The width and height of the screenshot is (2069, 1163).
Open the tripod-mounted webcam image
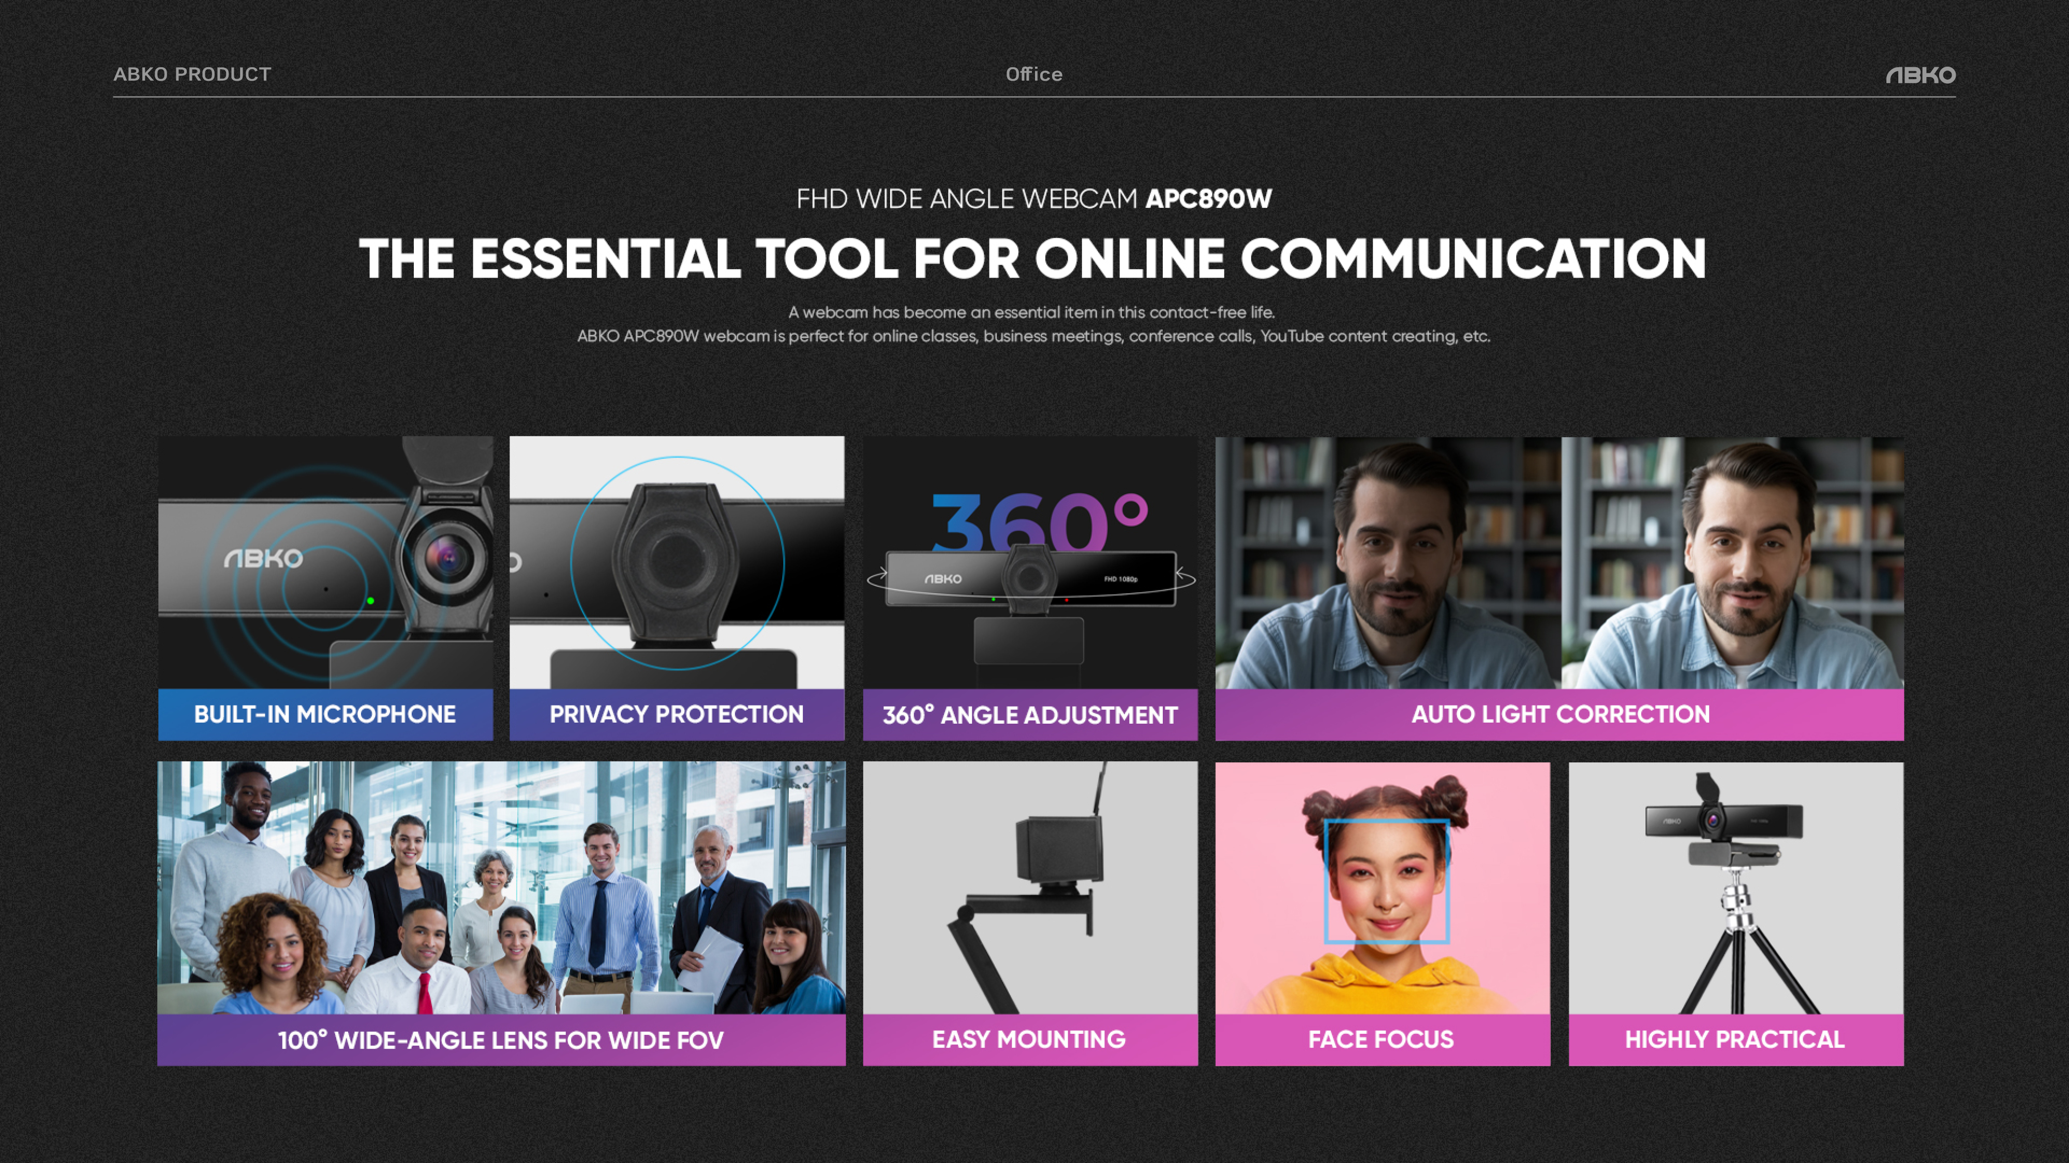click(1736, 887)
